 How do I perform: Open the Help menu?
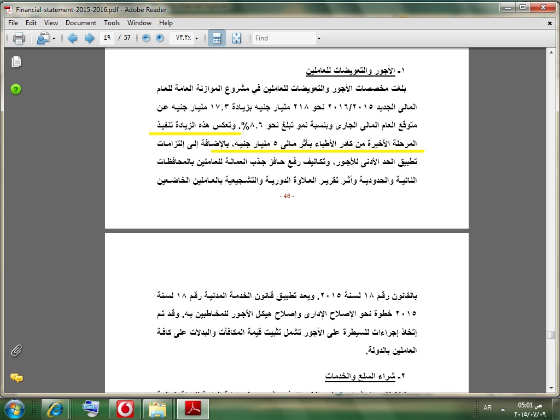pos(166,23)
